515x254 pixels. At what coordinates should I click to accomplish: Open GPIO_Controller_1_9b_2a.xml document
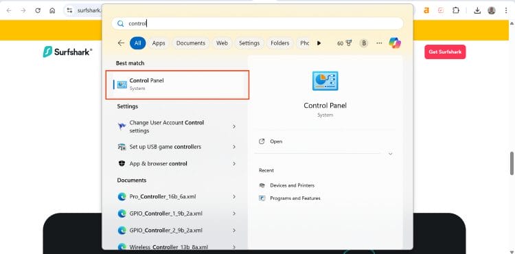(177, 213)
